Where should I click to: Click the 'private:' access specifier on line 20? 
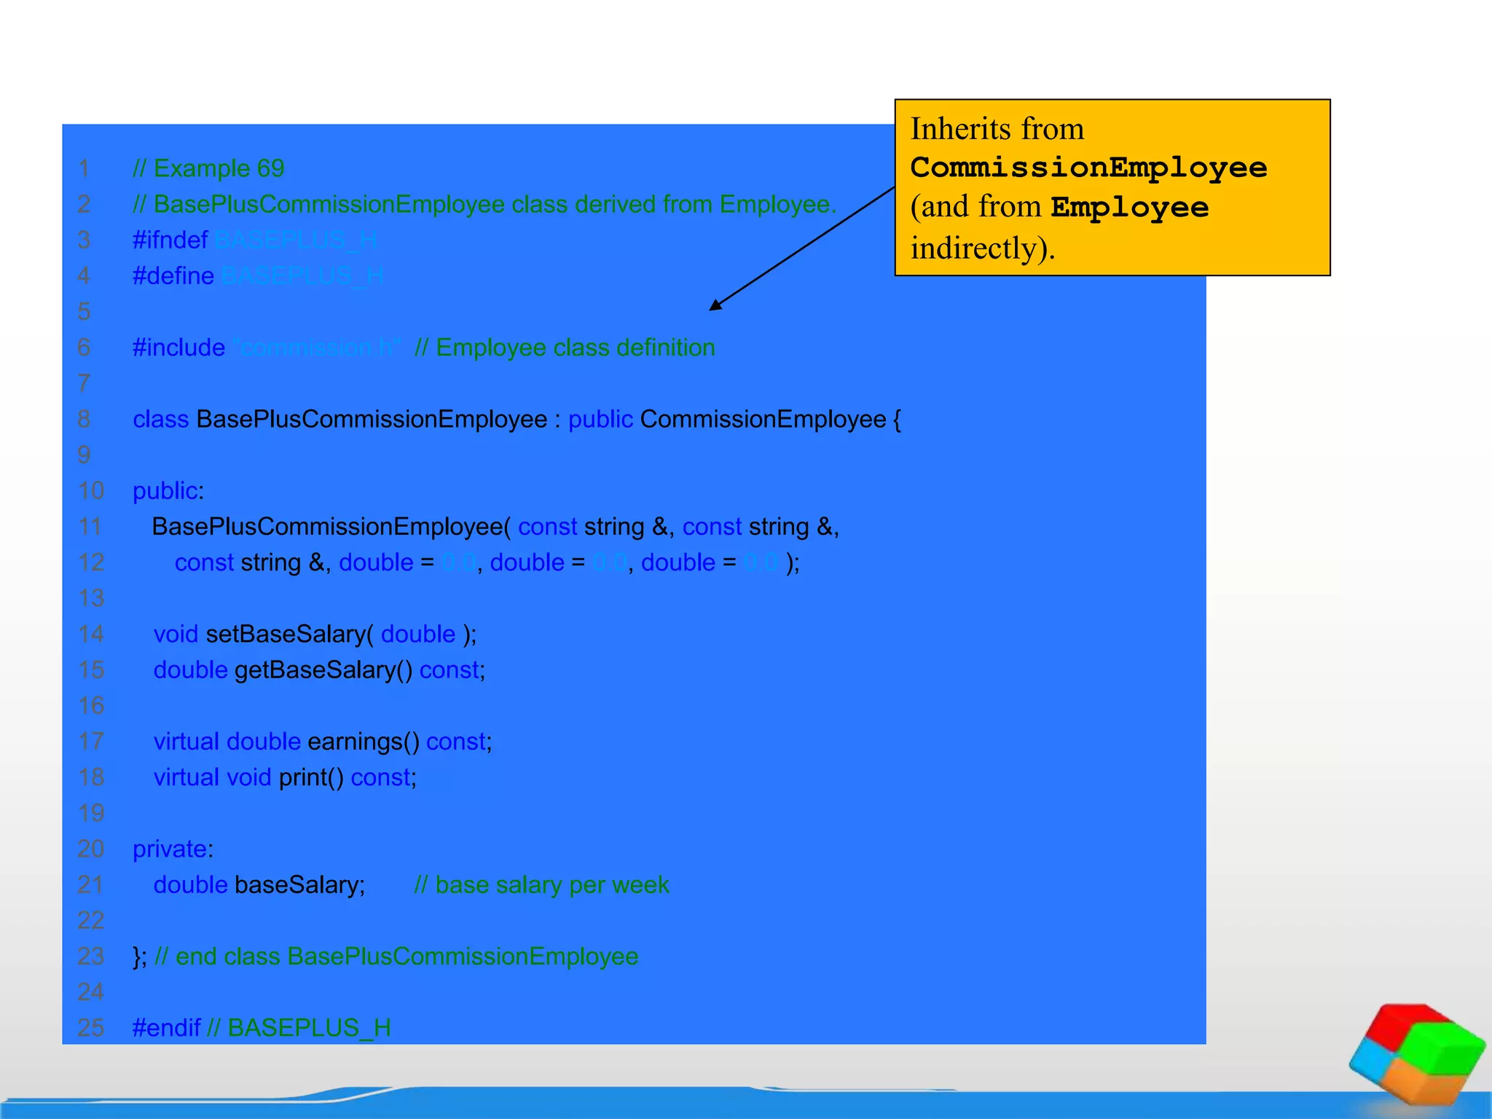[x=173, y=849]
